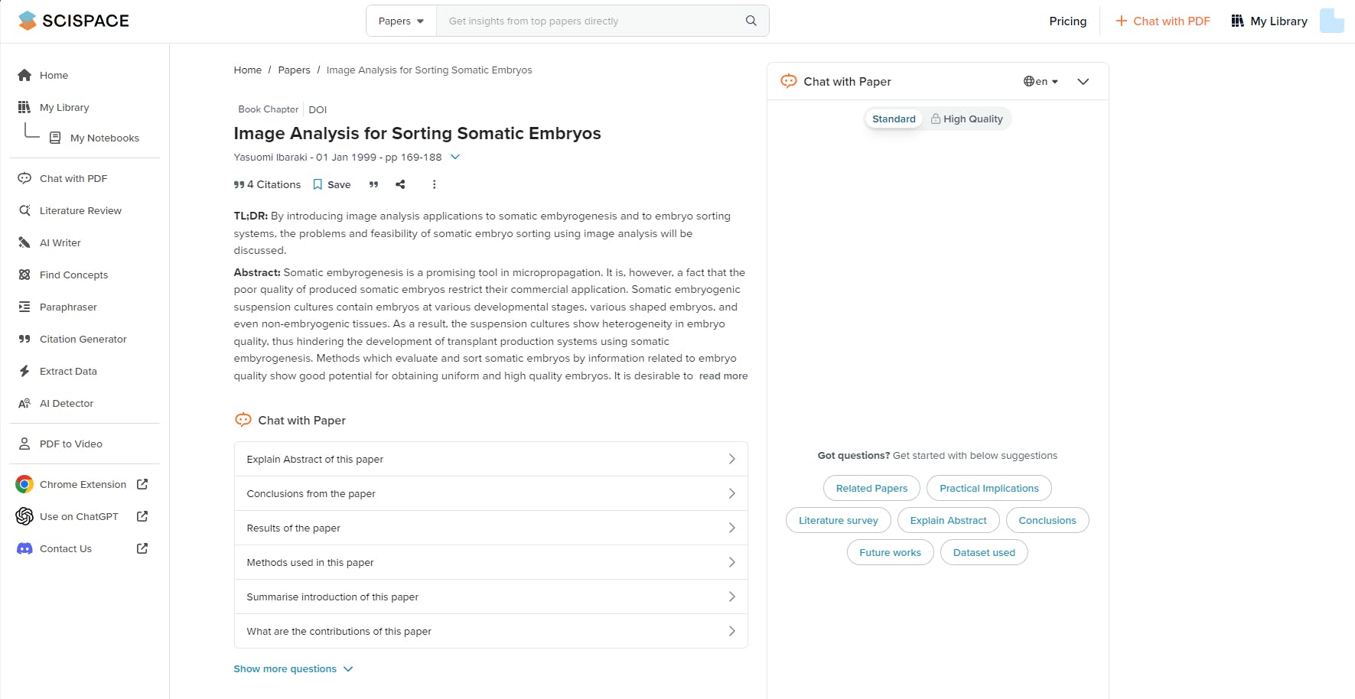Select Explain Abstract of this paper question

pos(490,459)
